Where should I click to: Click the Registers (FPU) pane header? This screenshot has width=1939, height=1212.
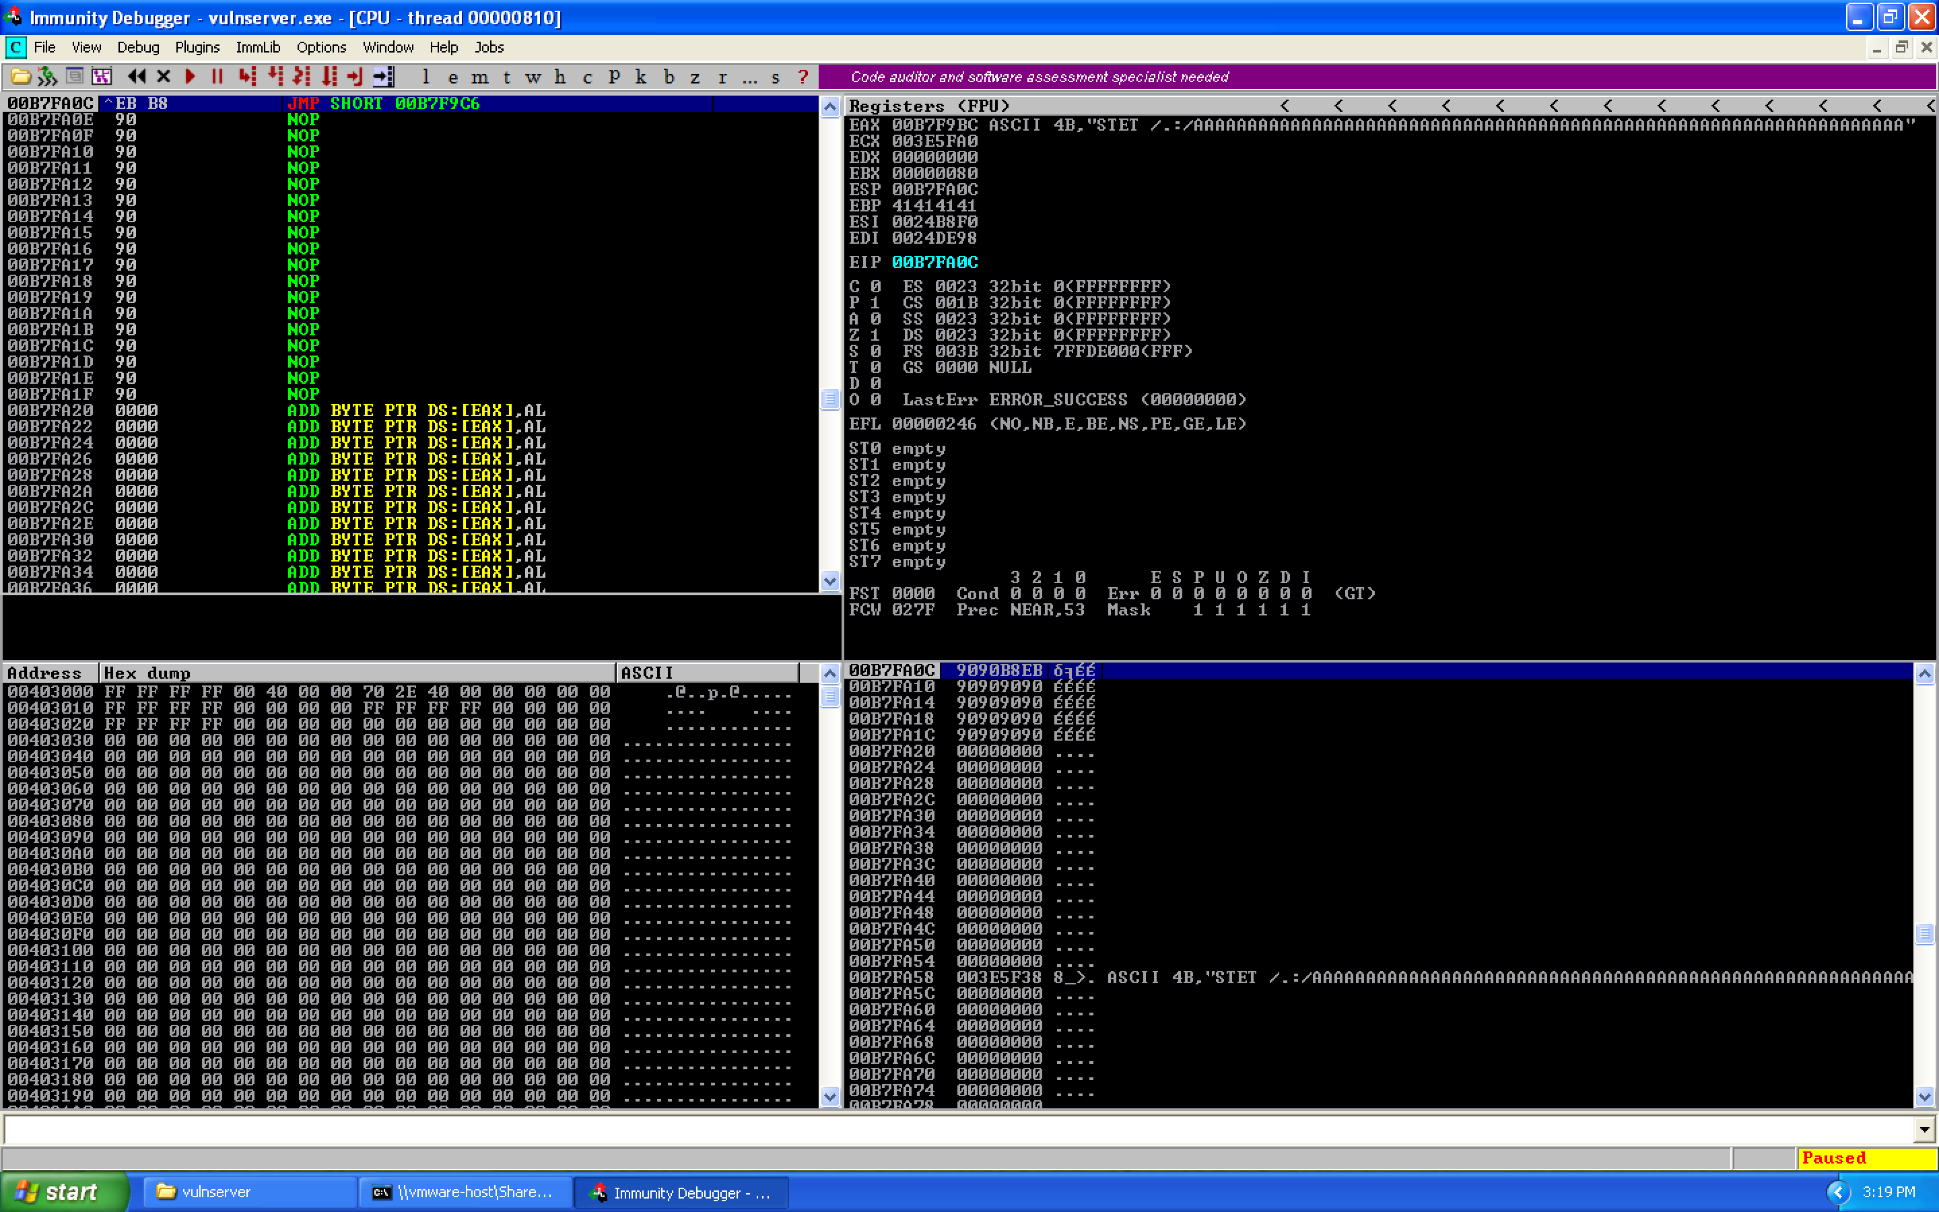(929, 106)
